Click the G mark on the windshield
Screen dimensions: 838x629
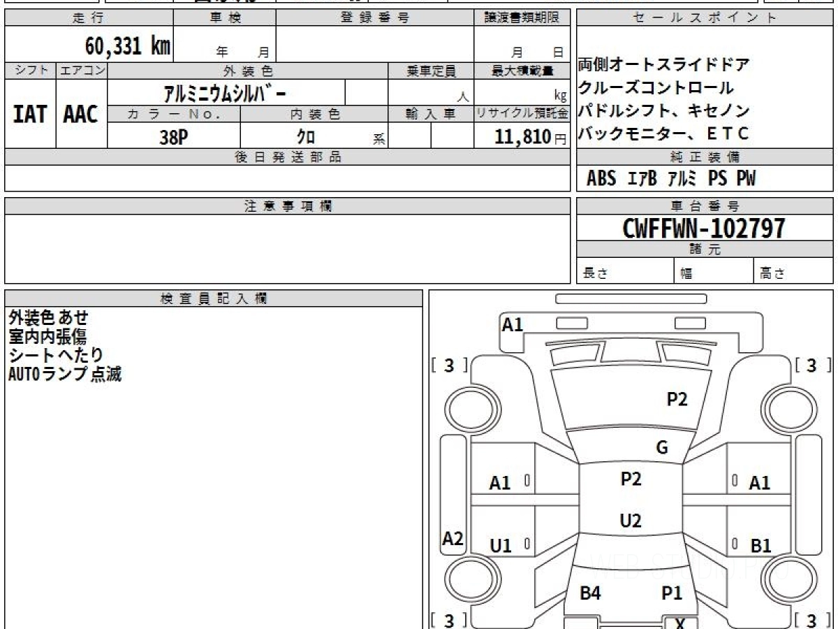click(x=662, y=448)
